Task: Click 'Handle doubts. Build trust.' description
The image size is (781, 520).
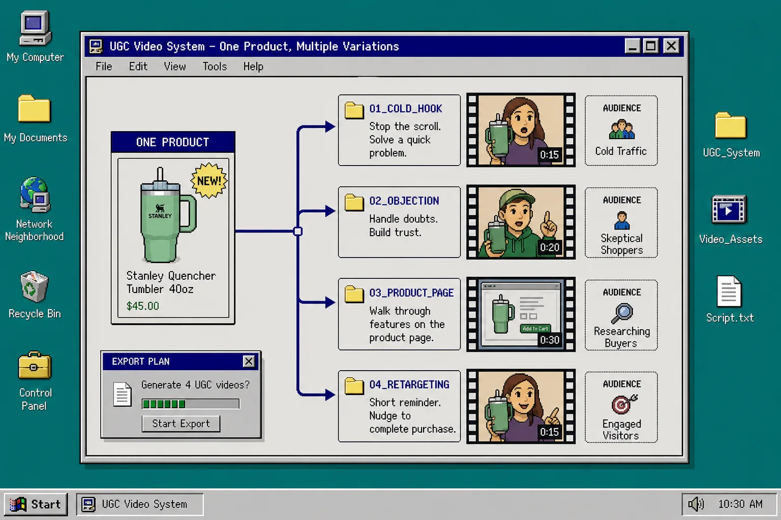Action: tap(403, 225)
